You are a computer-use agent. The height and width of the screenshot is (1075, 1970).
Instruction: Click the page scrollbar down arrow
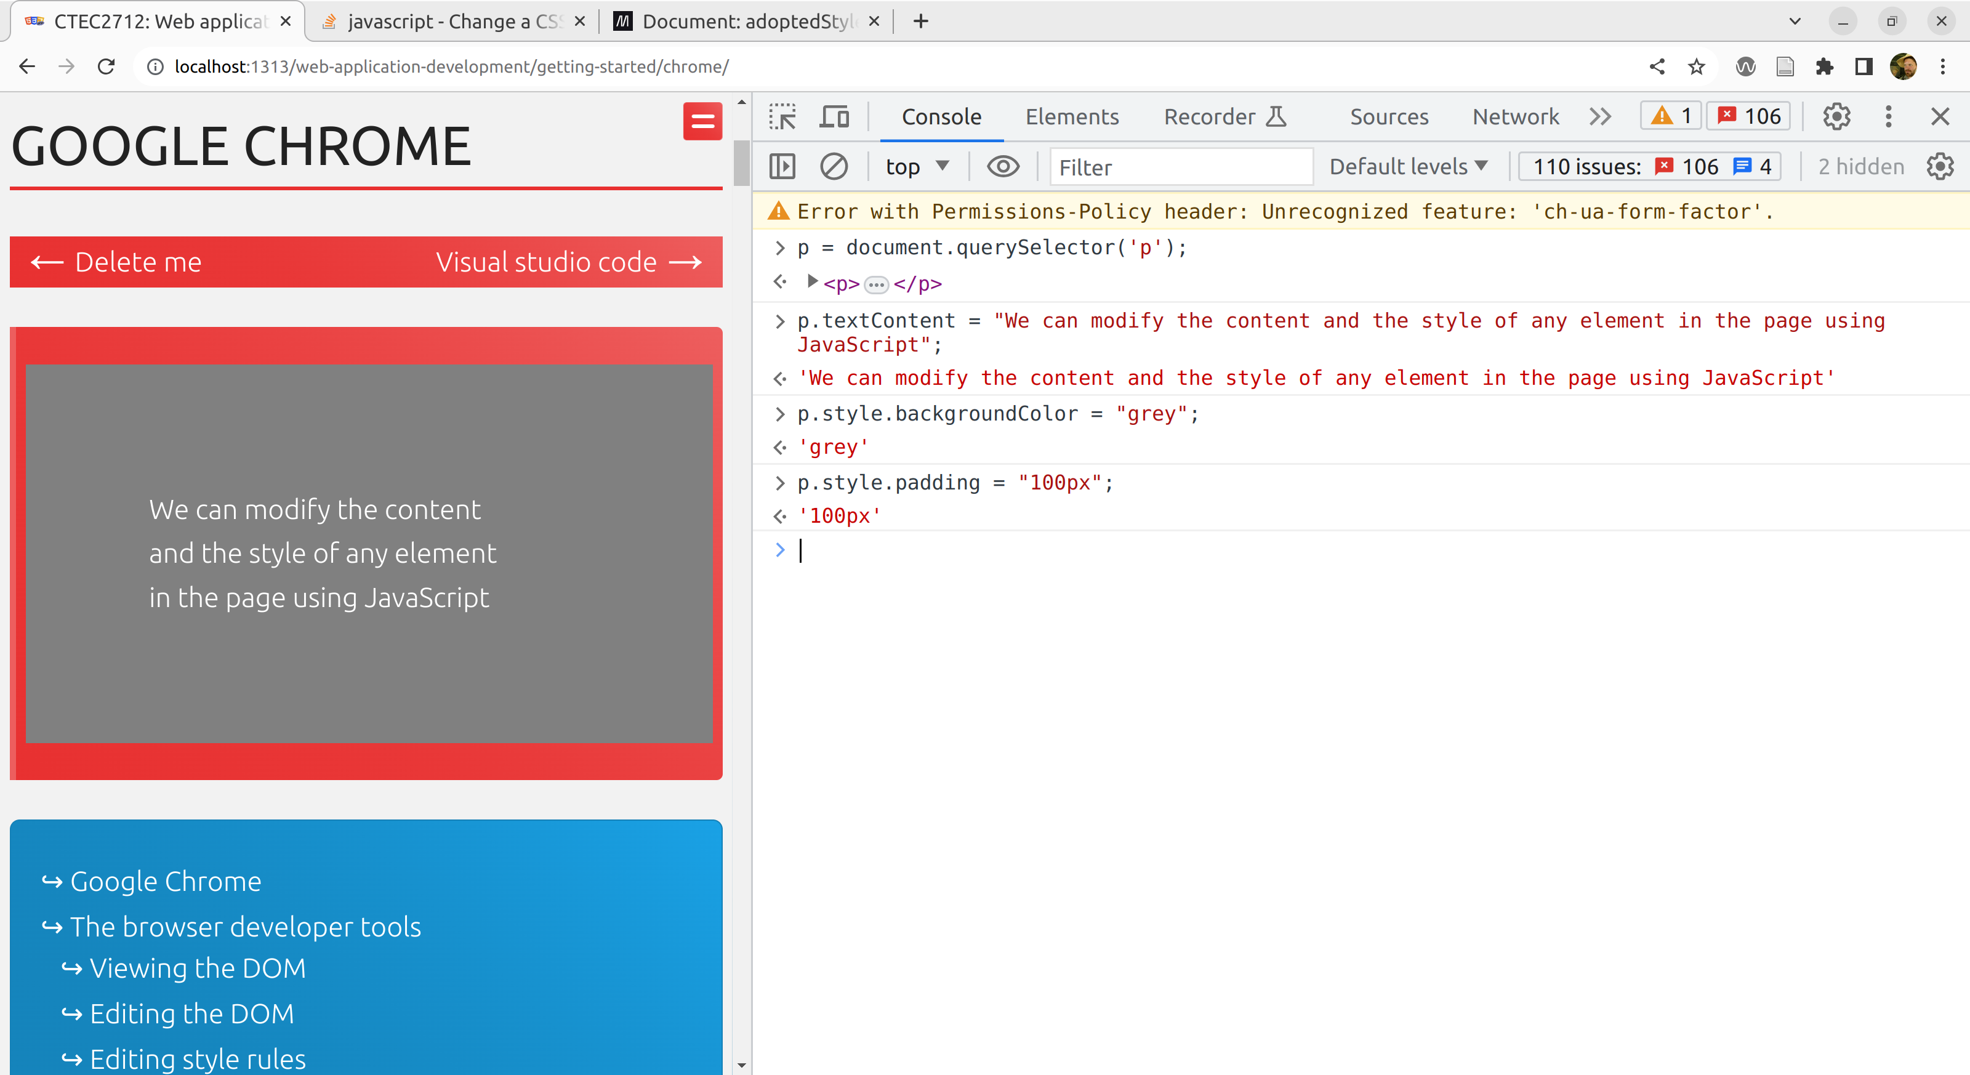pyautogui.click(x=741, y=1065)
